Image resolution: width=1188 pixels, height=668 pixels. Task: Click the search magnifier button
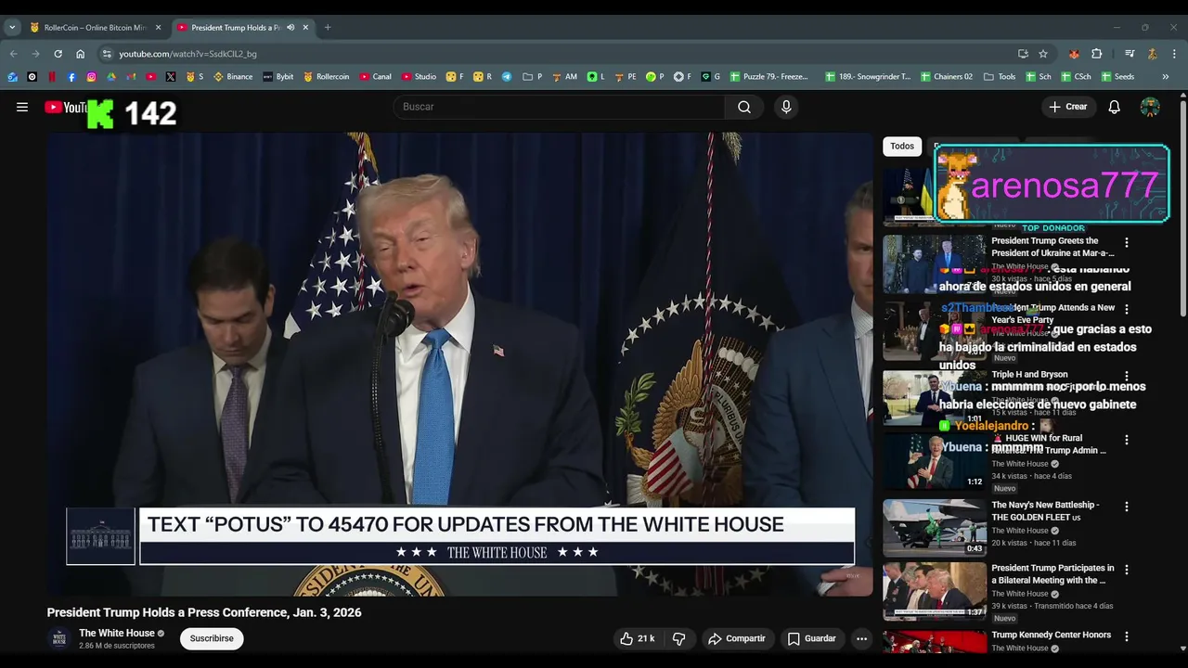pyautogui.click(x=744, y=107)
